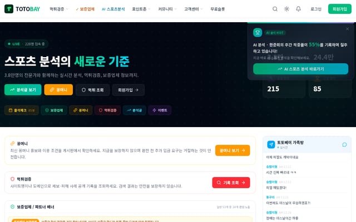Expand the 고객센터 nav dropdown
The height and width of the screenshot is (222, 356).
[194, 9]
